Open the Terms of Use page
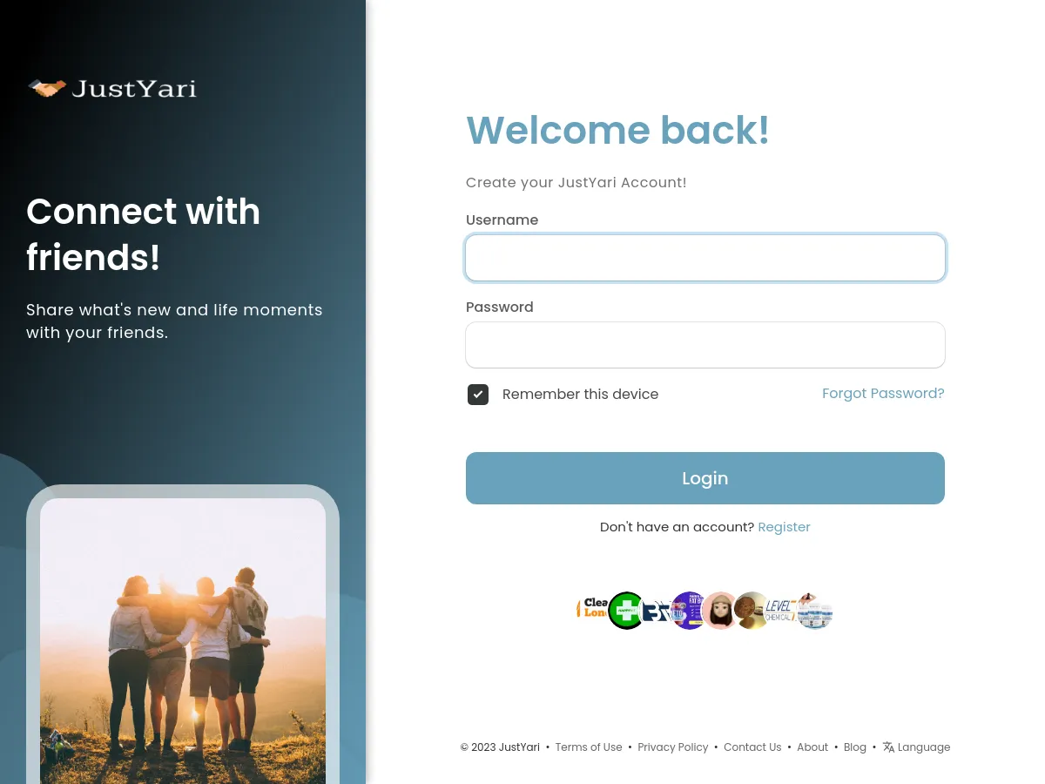Screen dimensions: 1045x784 pyautogui.click(x=589, y=747)
